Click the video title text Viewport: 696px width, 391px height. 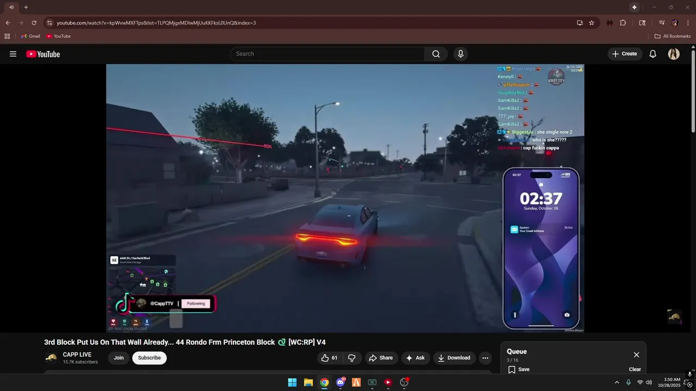185,342
